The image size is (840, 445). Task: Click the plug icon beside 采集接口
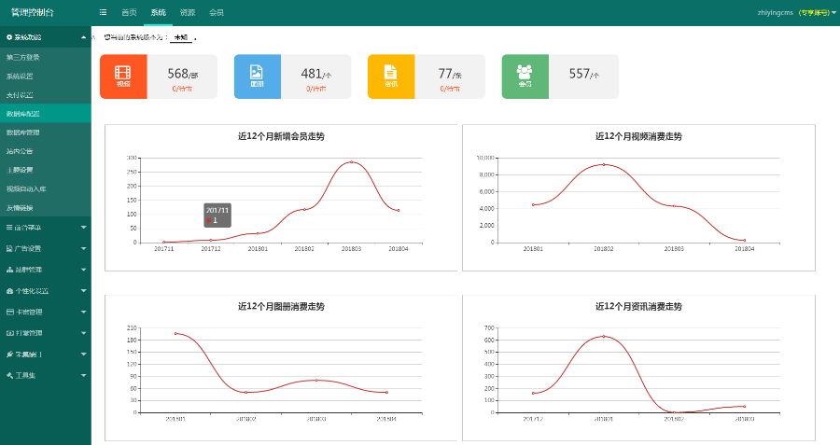(9, 354)
